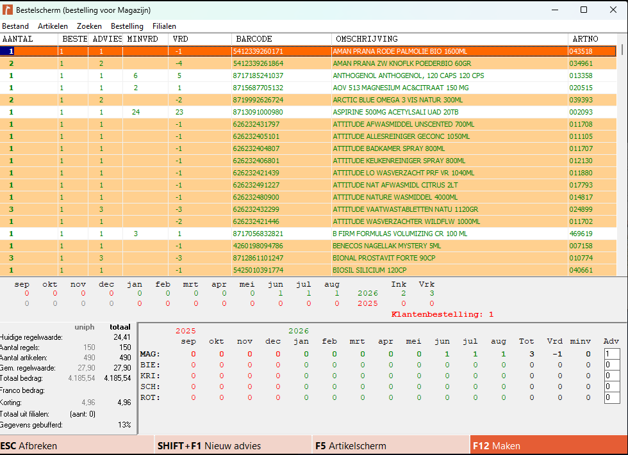The height and width of the screenshot is (455, 628).
Task: Click the BIE advies input field
Action: [x=611, y=365]
